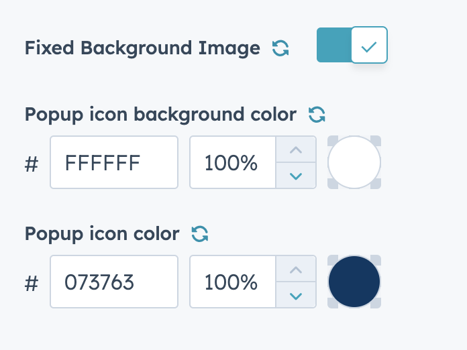Increase the popup icon background color opacity
The width and height of the screenshot is (467, 350).
pos(296,150)
